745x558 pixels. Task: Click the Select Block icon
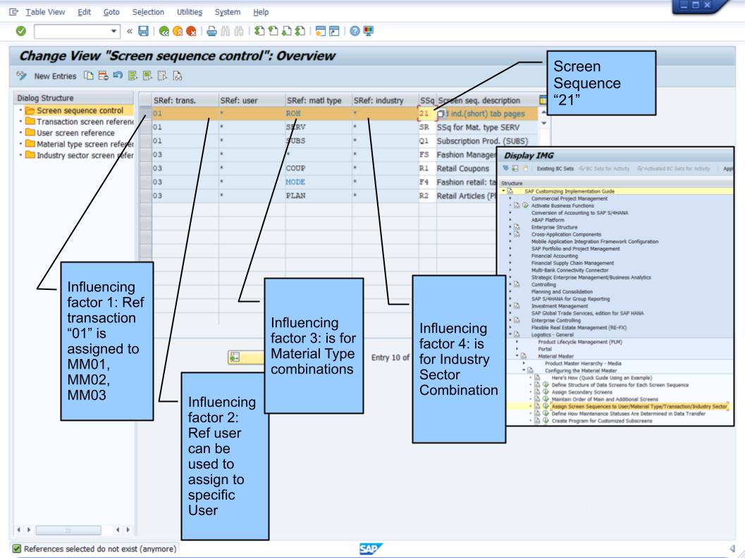[x=148, y=76]
